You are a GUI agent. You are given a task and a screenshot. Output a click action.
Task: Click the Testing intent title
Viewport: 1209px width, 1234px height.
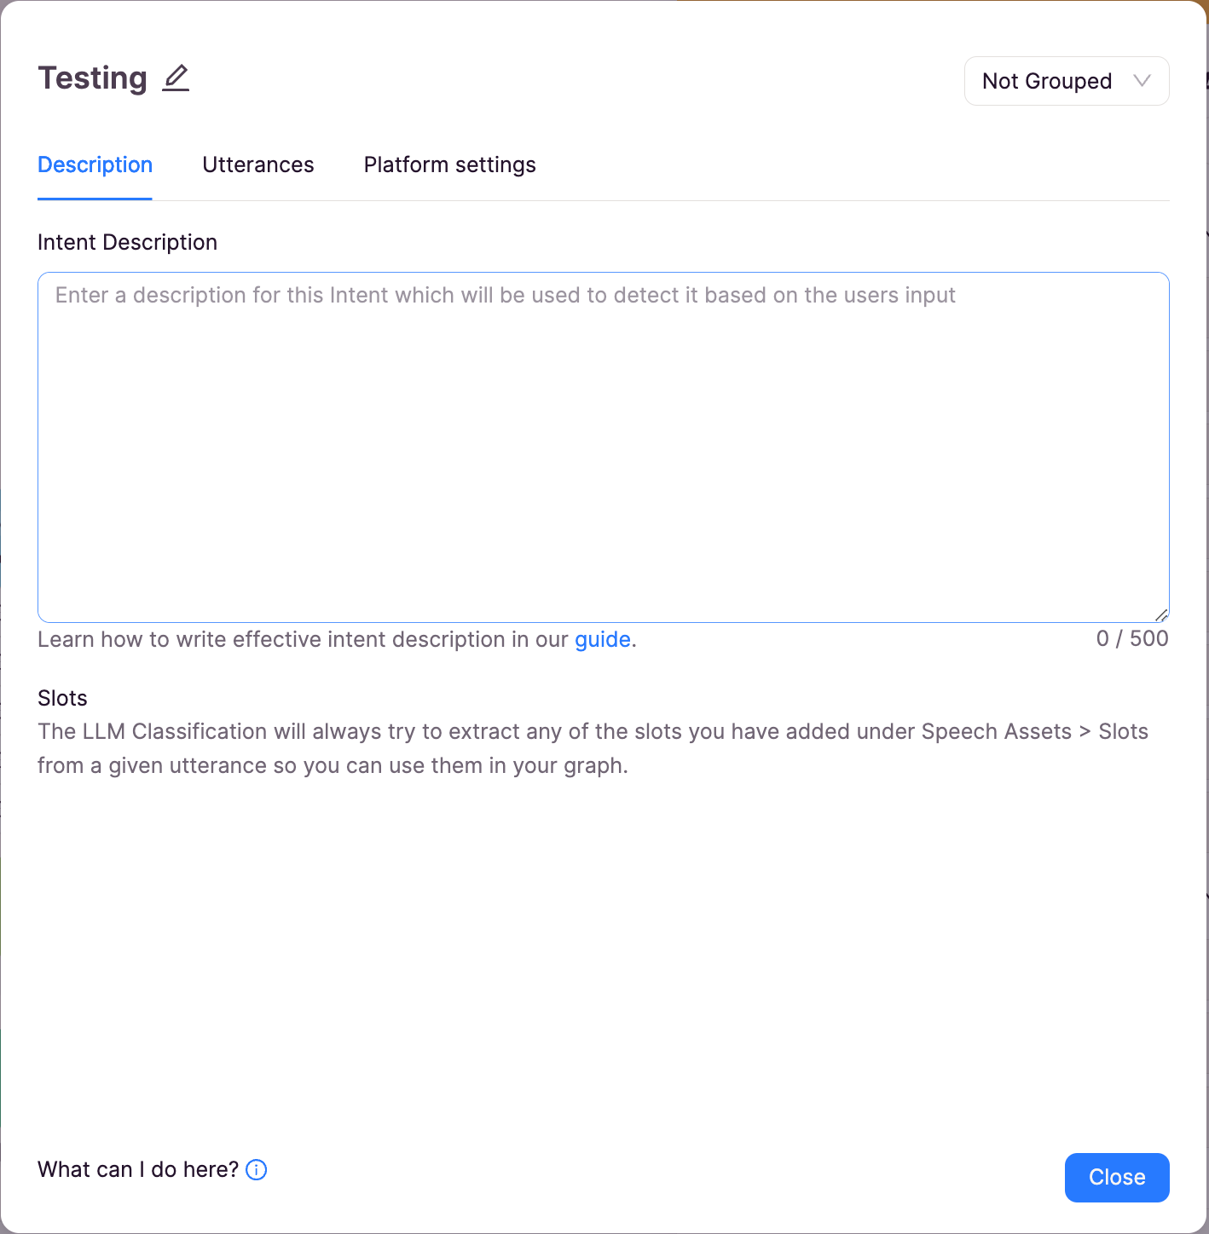(93, 78)
